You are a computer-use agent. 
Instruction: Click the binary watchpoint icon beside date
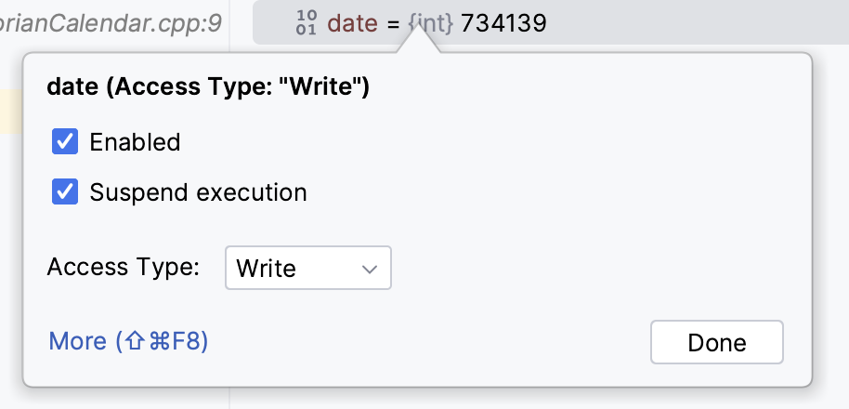[307, 23]
